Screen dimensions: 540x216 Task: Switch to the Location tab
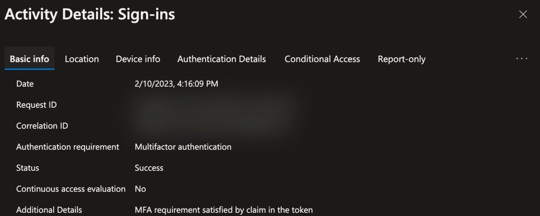click(x=82, y=59)
